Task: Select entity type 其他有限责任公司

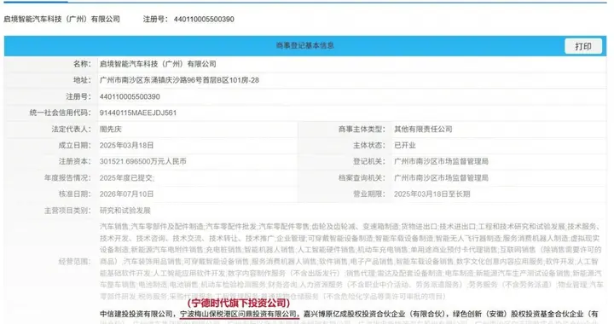Action: pos(423,129)
